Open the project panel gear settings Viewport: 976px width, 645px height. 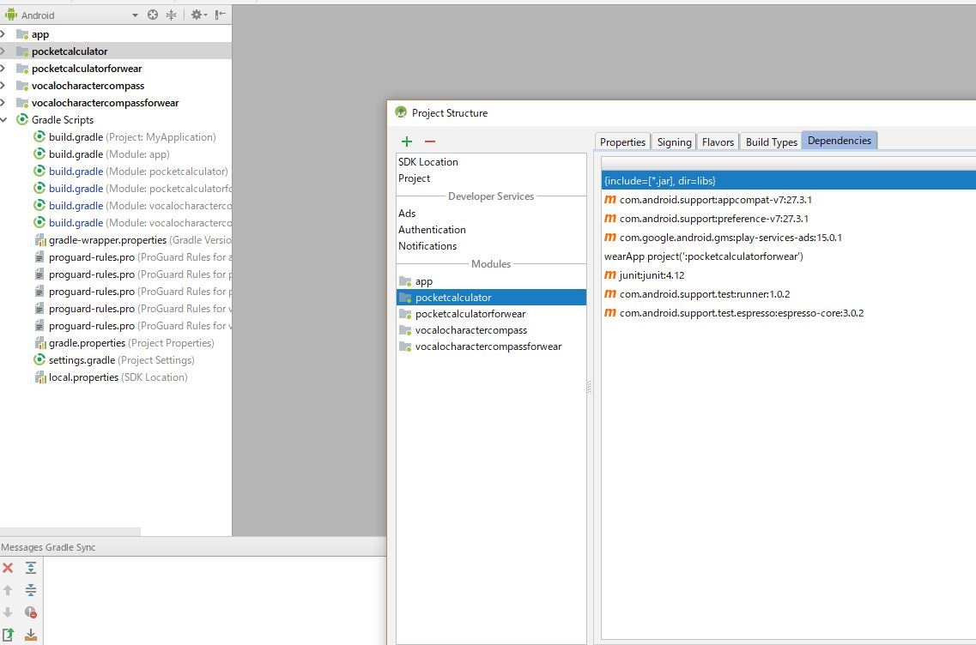[x=197, y=15]
